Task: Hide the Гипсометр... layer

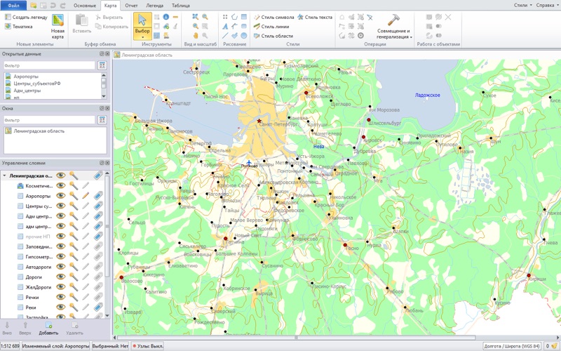Action: click(x=61, y=256)
